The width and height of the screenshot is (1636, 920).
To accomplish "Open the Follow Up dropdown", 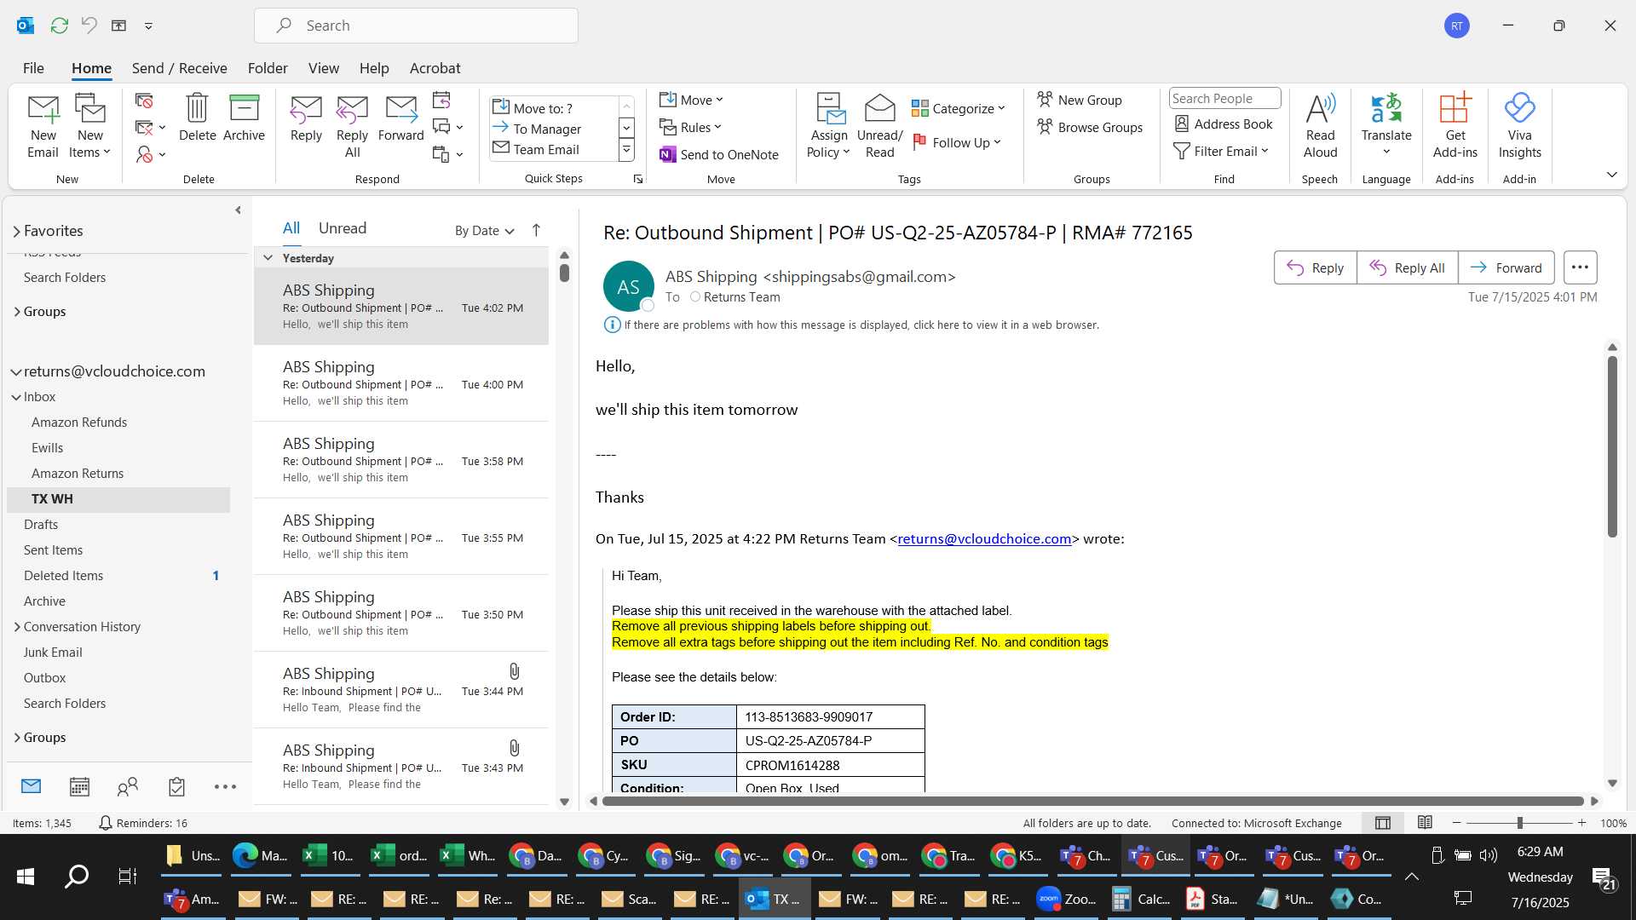I will (956, 142).
